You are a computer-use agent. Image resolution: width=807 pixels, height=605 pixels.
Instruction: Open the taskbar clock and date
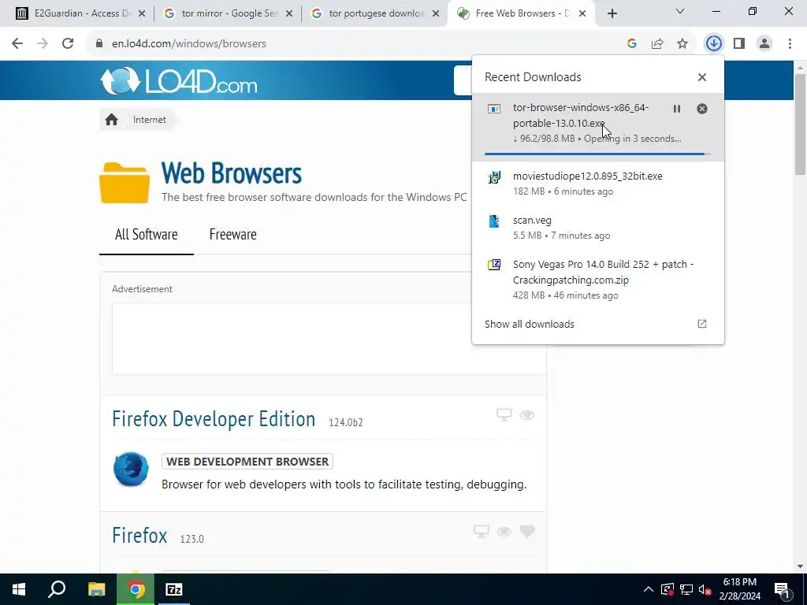click(x=740, y=589)
